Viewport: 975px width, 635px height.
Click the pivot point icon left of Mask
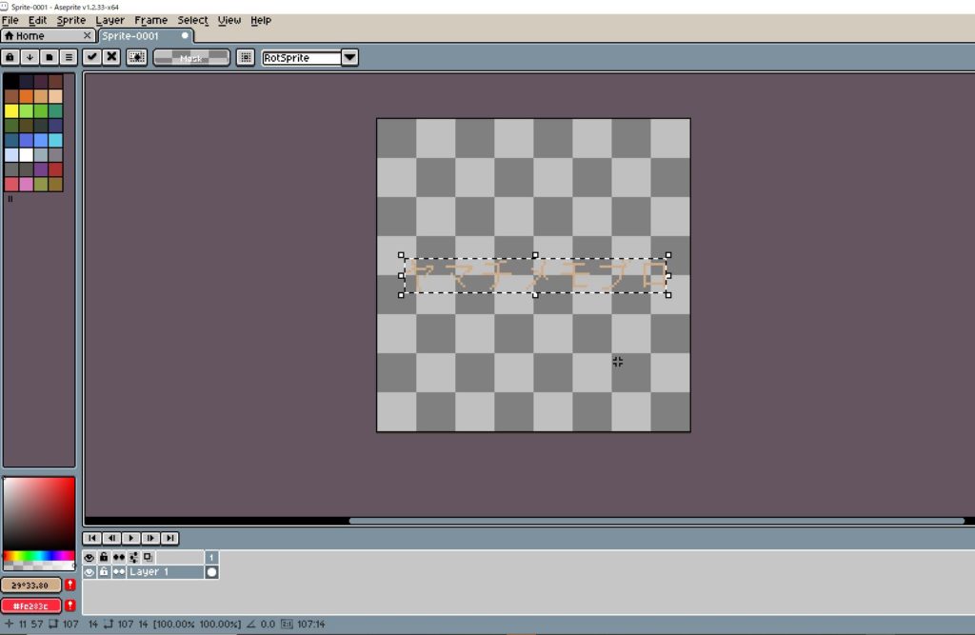[x=136, y=57]
